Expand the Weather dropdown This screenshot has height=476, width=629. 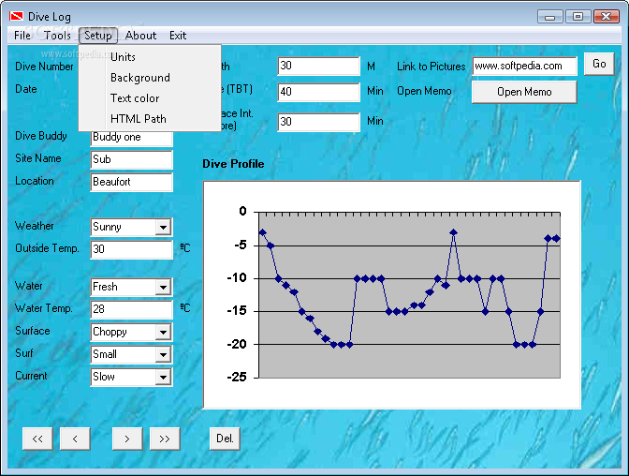[x=163, y=227]
